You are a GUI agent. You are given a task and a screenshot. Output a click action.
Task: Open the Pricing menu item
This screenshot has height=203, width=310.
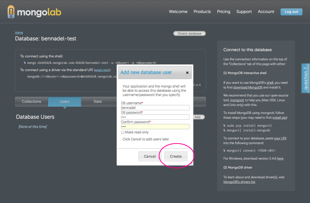(223, 12)
